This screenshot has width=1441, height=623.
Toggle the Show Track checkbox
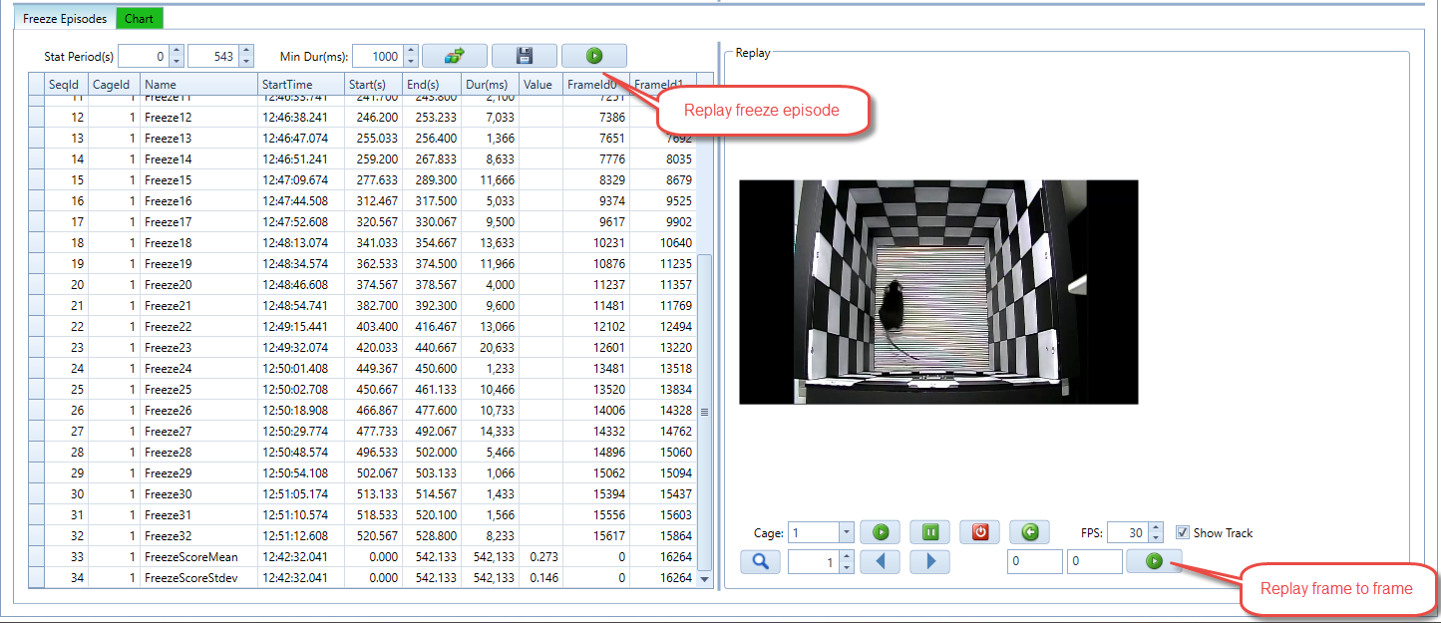click(1183, 532)
